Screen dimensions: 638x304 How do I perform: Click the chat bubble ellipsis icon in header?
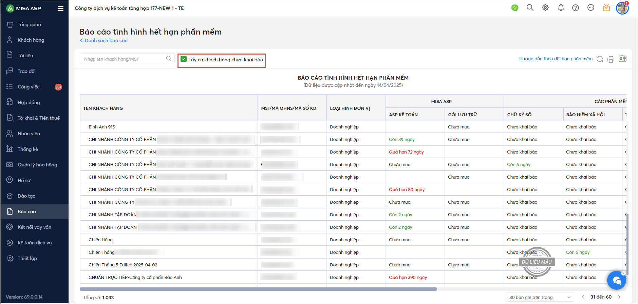[x=591, y=7]
